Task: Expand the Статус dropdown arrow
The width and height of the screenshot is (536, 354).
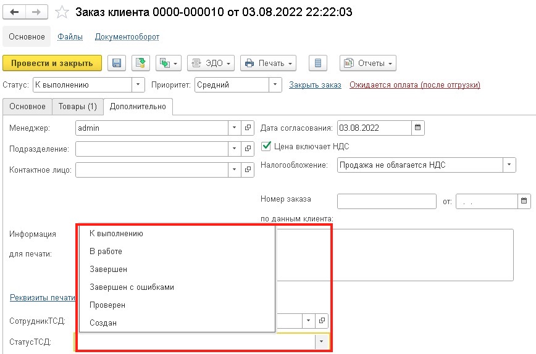Action: click(x=138, y=84)
